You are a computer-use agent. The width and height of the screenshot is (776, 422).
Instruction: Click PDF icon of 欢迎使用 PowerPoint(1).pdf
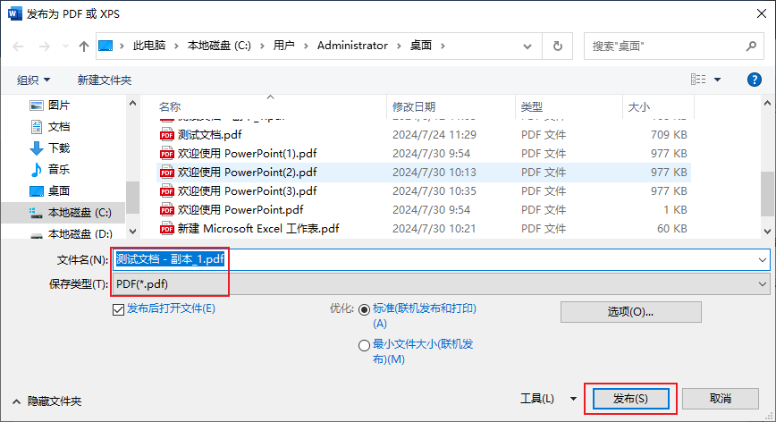pyautogui.click(x=167, y=154)
